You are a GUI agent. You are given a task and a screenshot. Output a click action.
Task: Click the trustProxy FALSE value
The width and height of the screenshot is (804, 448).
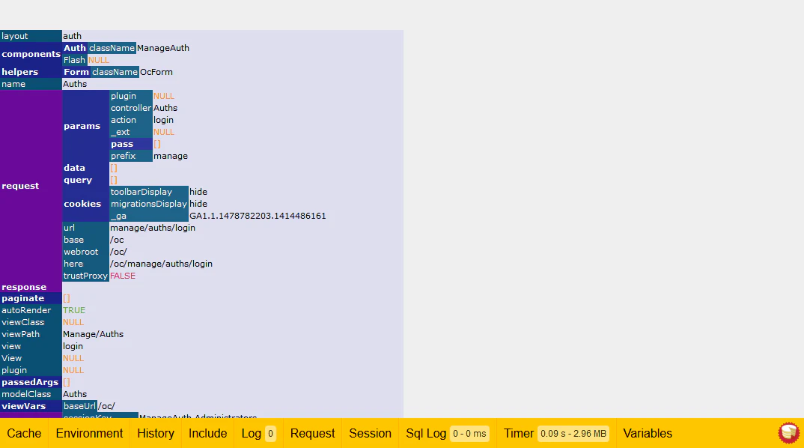(x=123, y=276)
